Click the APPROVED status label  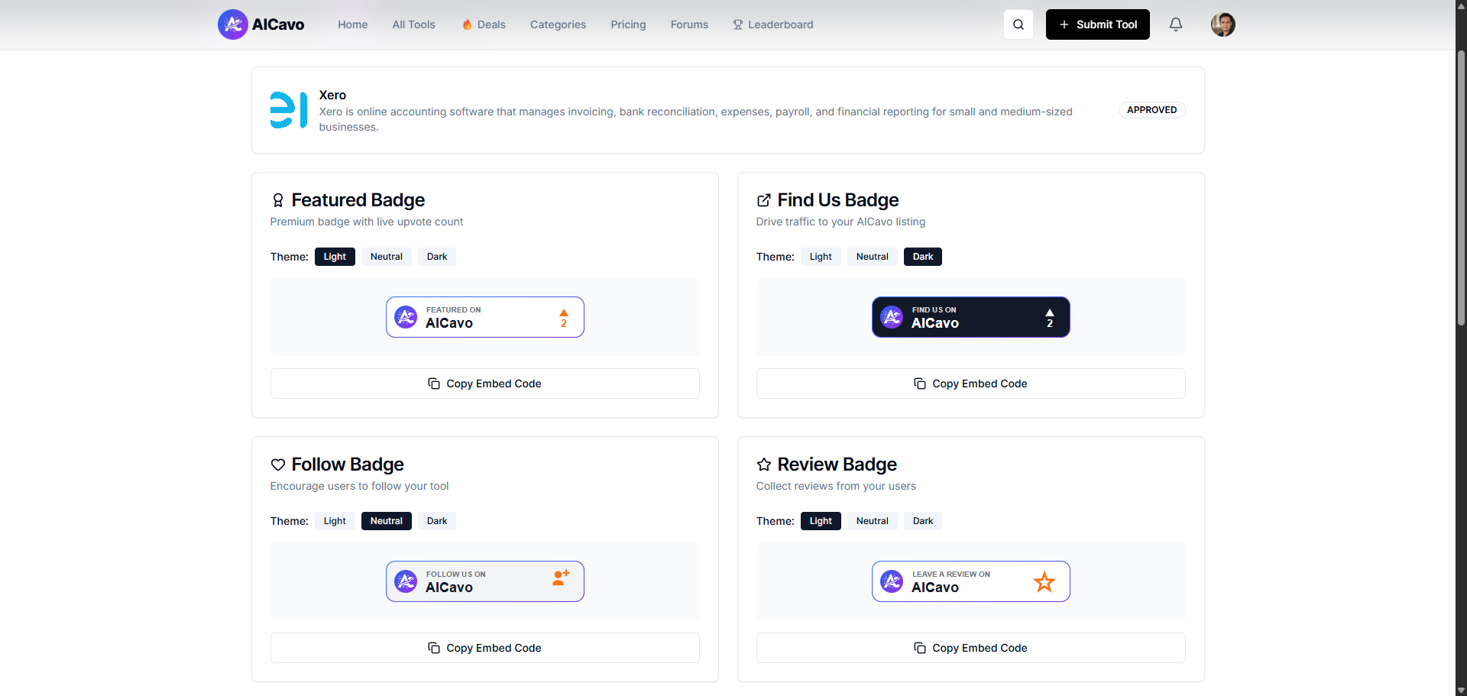tap(1152, 110)
